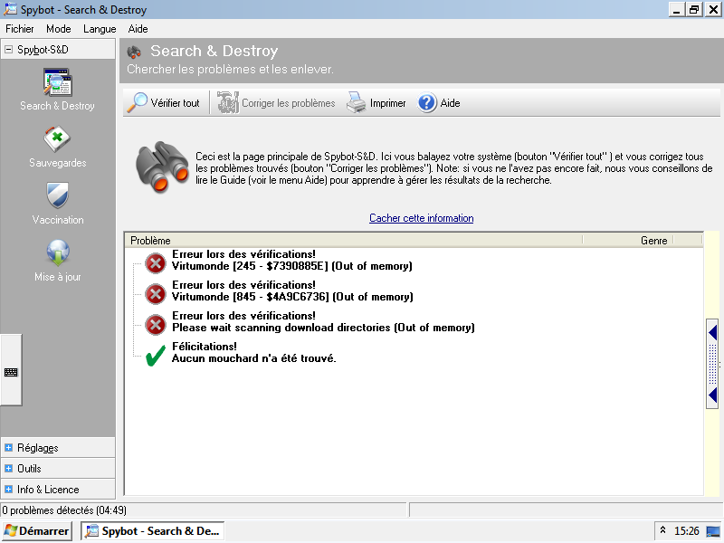Expand the Outils section
This screenshot has height=543, width=724.
click(8, 468)
